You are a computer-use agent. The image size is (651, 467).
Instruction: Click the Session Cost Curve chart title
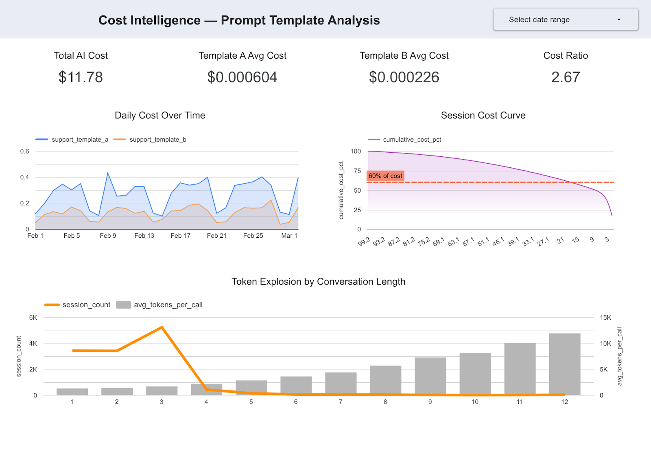(483, 115)
